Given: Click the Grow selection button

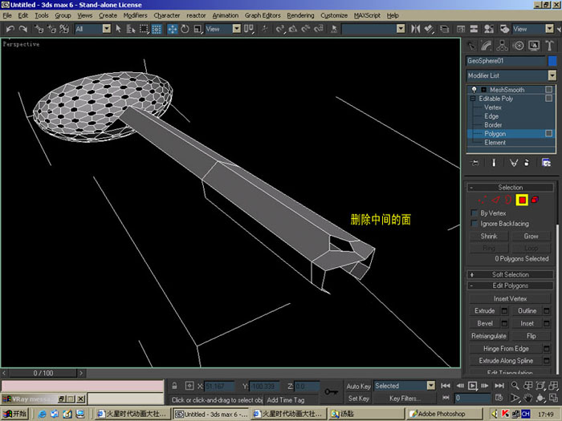Looking at the screenshot, I should pyautogui.click(x=531, y=237).
